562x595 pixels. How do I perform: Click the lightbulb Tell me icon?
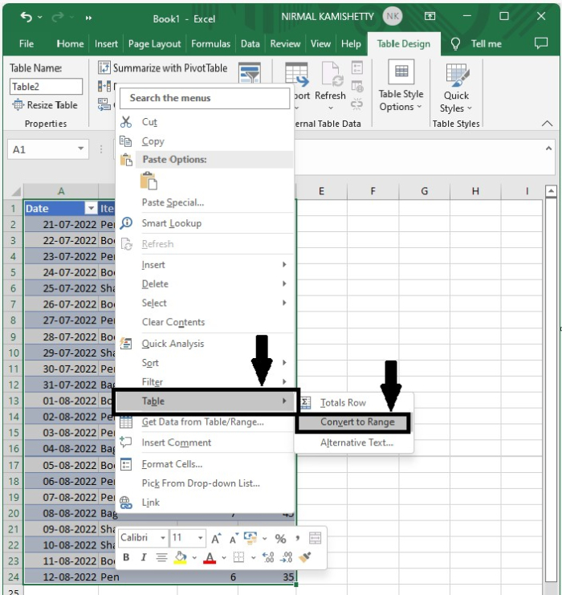455,44
